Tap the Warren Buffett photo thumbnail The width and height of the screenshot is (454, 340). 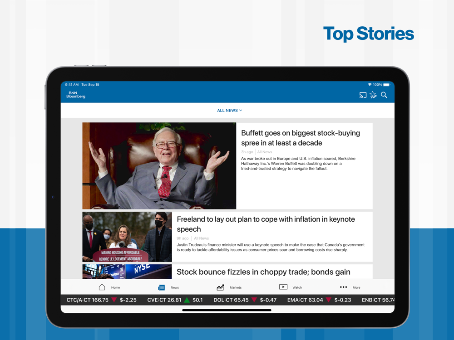pos(159,165)
